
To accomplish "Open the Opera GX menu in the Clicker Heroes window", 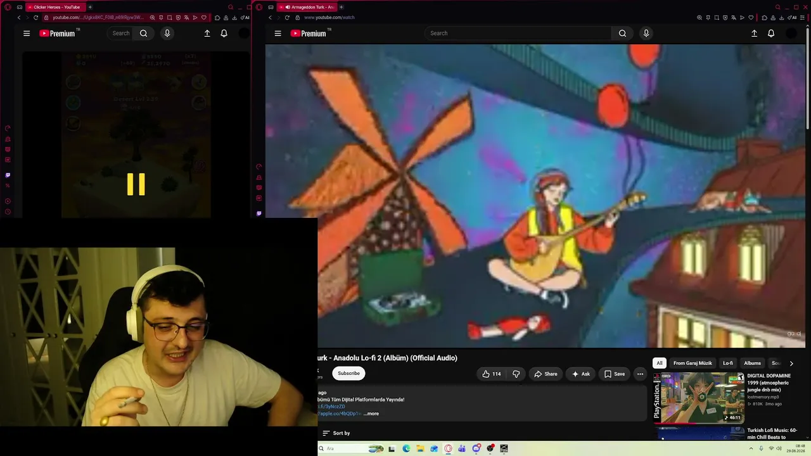I will coord(8,7).
